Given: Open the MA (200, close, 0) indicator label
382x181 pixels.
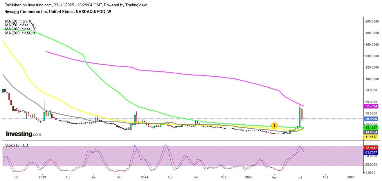Looking at the screenshot, I should [x=21, y=33].
